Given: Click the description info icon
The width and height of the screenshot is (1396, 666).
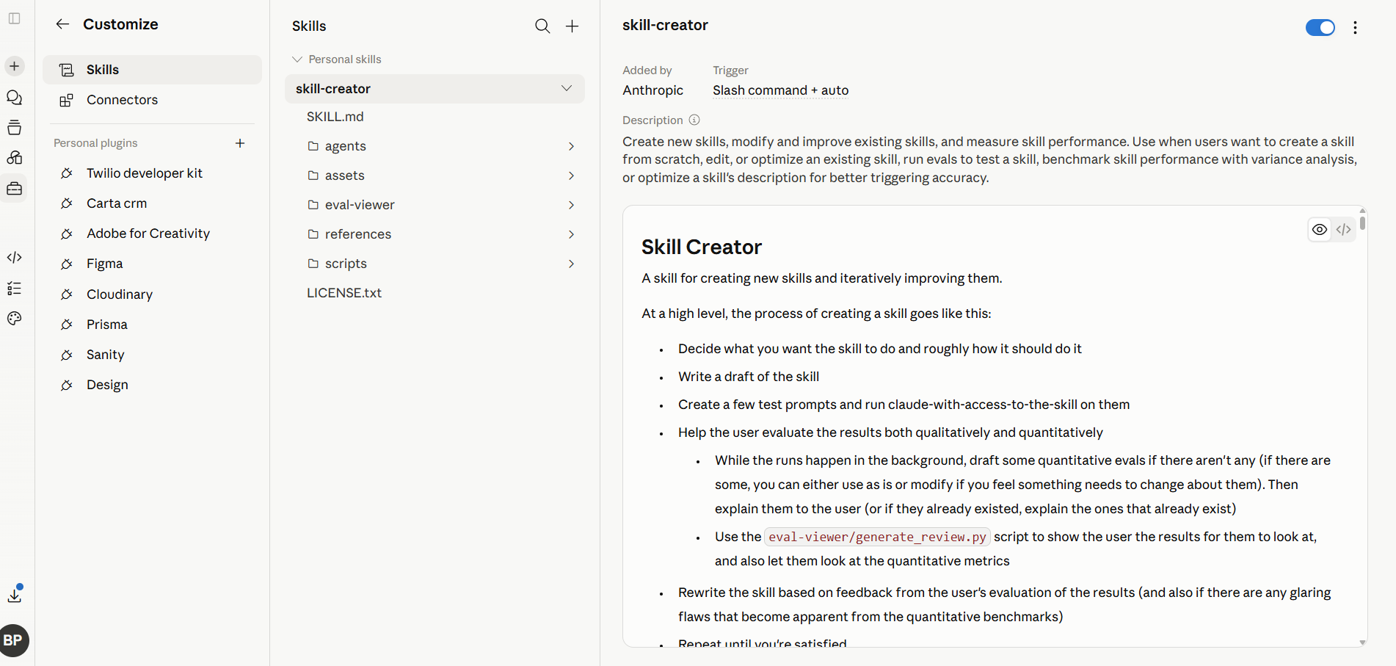Looking at the screenshot, I should click(694, 120).
